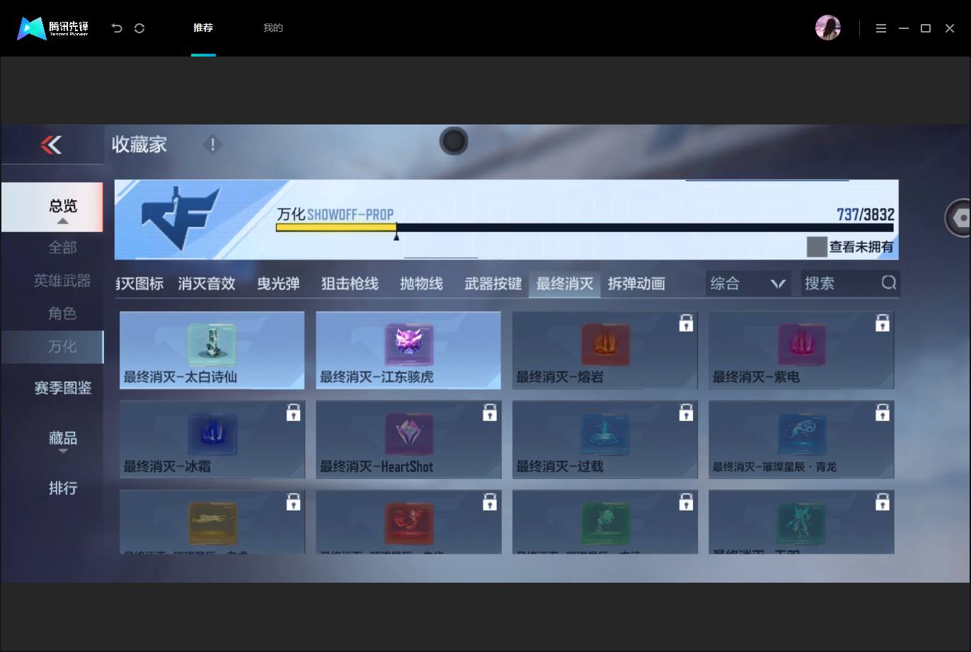The width and height of the screenshot is (971, 652).
Task: Click the triangle marker under the progress bar
Action: [396, 236]
